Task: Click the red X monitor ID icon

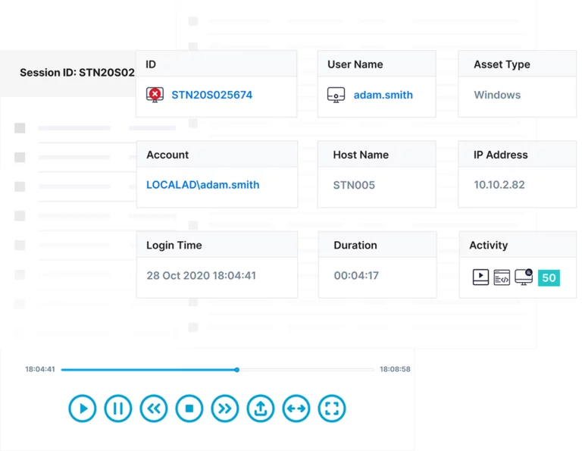Action: click(x=155, y=95)
